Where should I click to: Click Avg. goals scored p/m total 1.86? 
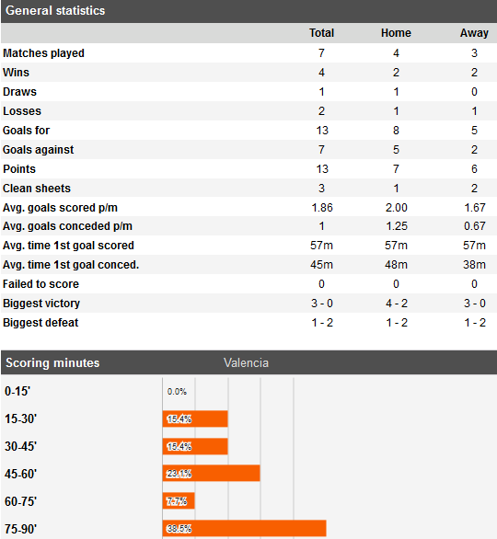click(322, 208)
